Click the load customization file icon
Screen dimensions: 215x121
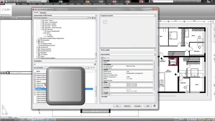[x=90, y=18]
